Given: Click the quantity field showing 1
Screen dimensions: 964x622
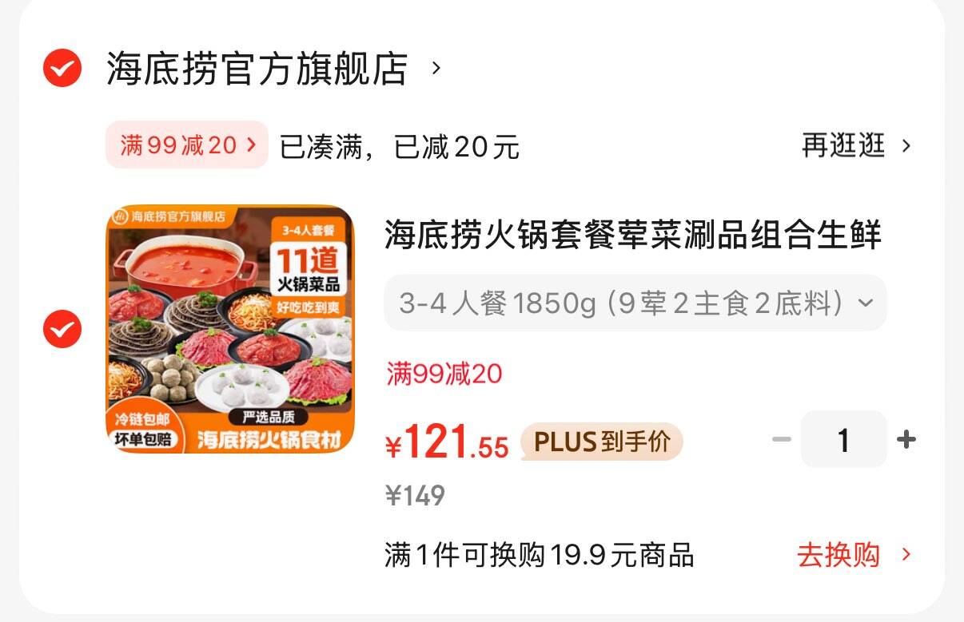Looking at the screenshot, I should (844, 439).
